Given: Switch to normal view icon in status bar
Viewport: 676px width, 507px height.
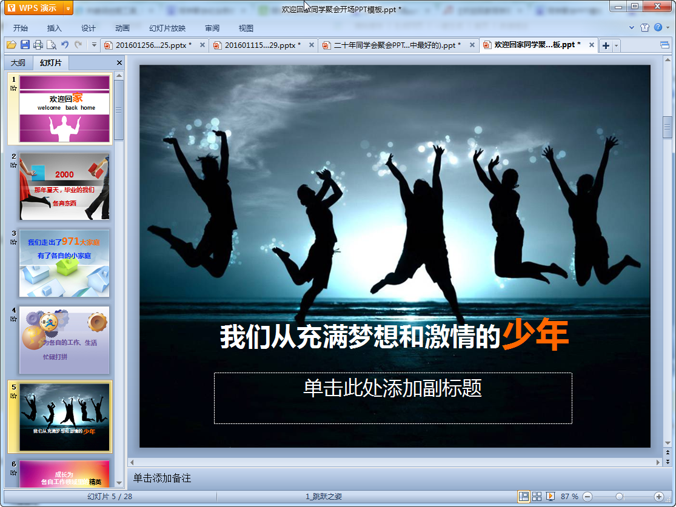Looking at the screenshot, I should pyautogui.click(x=524, y=496).
